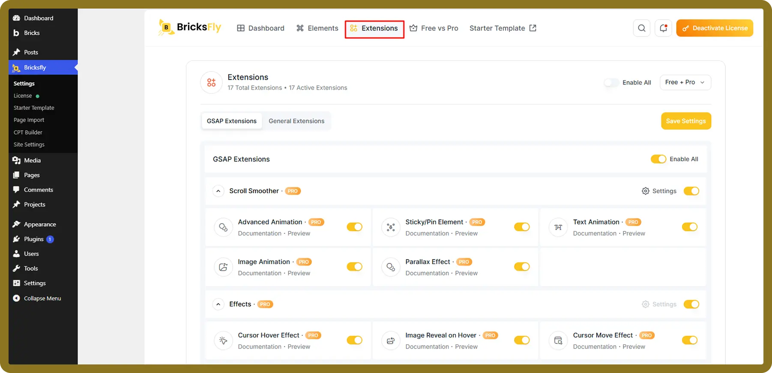Click the Text Animation card icon
The image size is (772, 373).
[x=558, y=227]
